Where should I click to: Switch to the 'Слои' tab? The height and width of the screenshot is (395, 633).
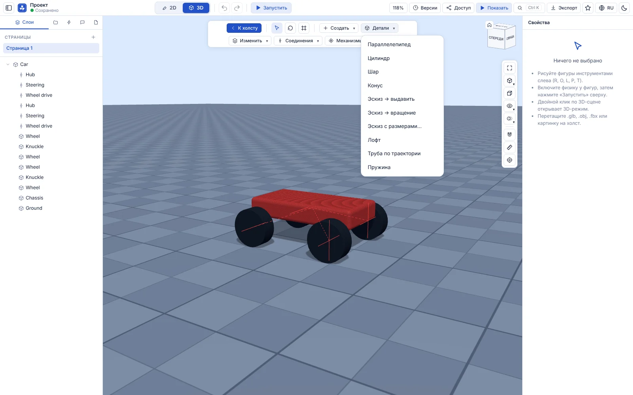click(25, 23)
